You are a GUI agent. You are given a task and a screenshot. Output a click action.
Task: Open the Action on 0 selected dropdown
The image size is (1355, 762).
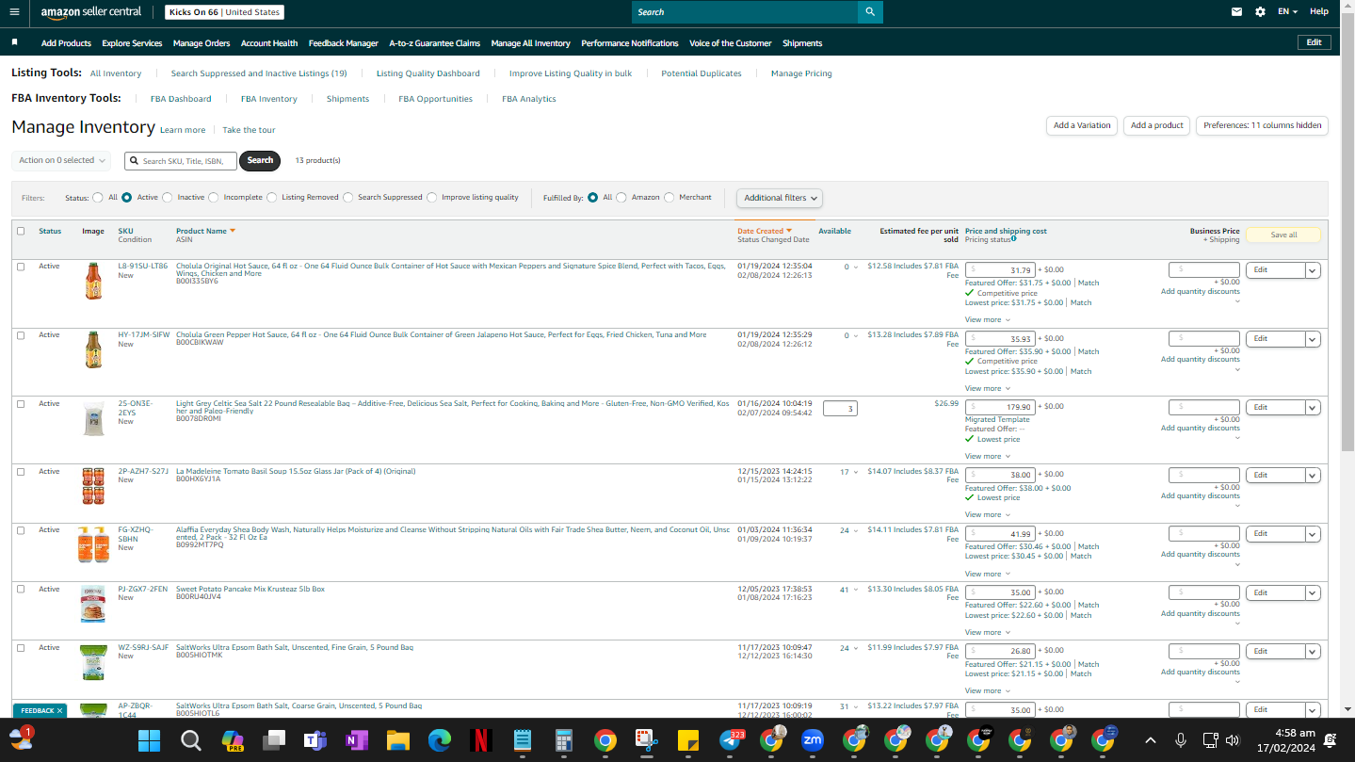point(61,160)
